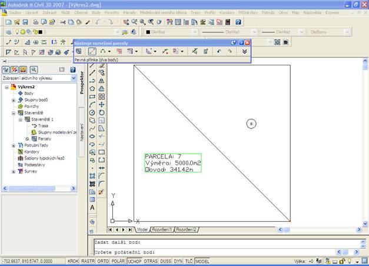Toggle POLÁR tracking
Viewport: 369px width, 266px height.
coord(118,261)
